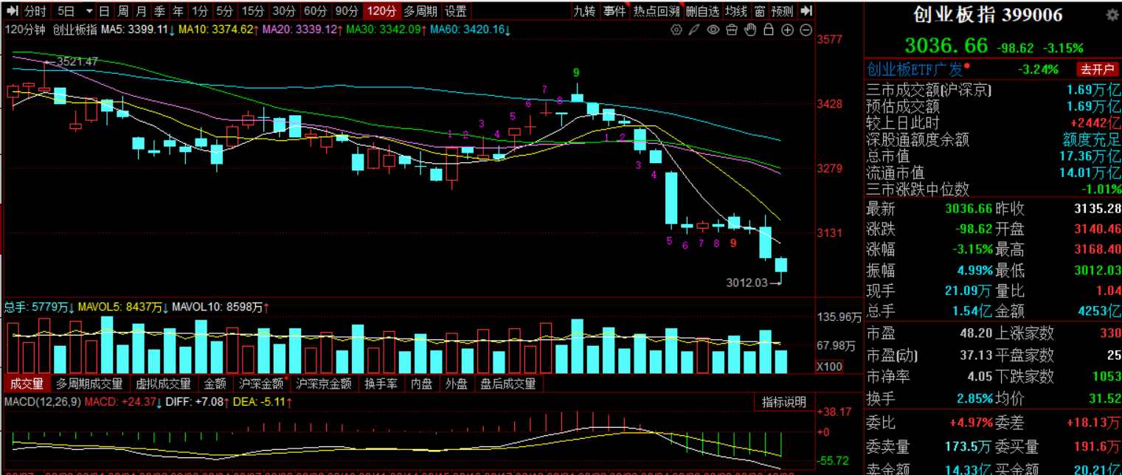Screen dimensions: 1122x475
Task: Open 热点回溯 hotspot review
Action: point(657,11)
